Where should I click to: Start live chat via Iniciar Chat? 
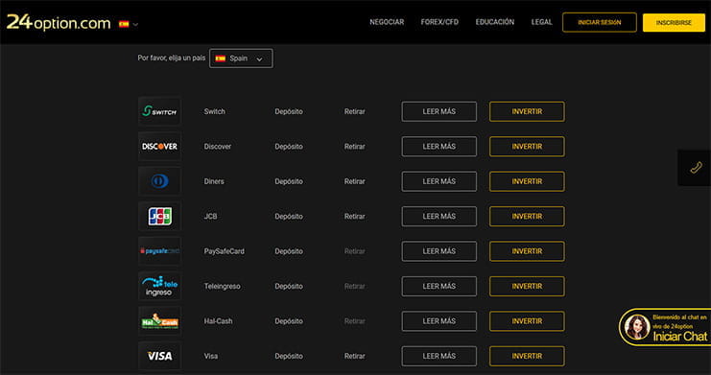tap(679, 337)
